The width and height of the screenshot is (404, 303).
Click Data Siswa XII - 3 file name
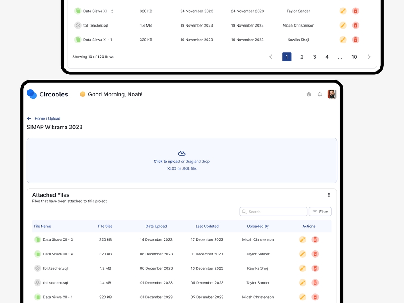point(58,239)
